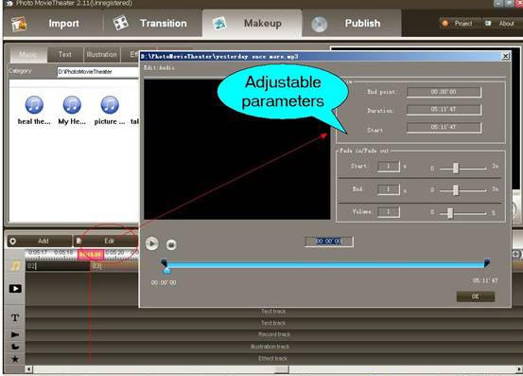Switch to the Text tab in Makeup panel

click(64, 54)
